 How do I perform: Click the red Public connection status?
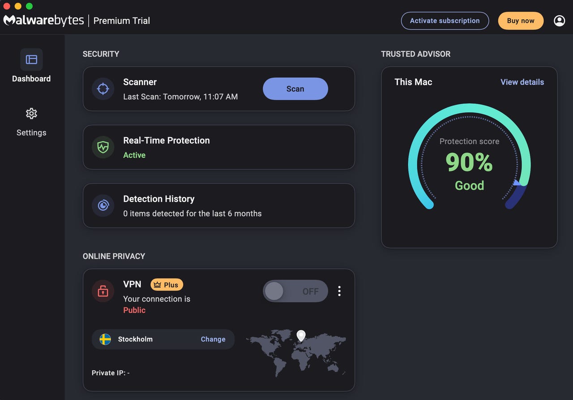pos(134,310)
